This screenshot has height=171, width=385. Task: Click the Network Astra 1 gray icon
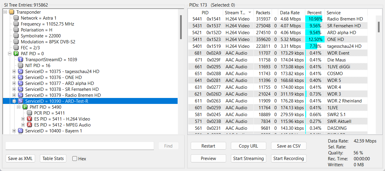(16, 18)
